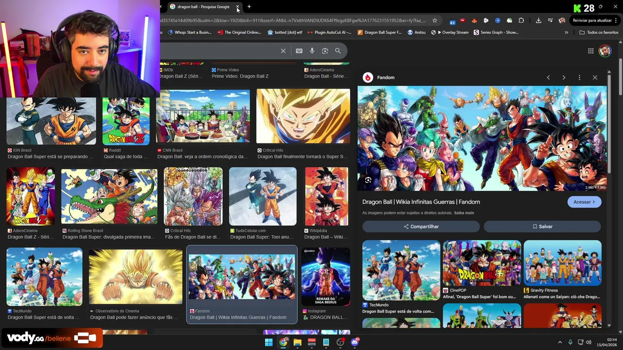Close the dragon ball search tab
623x350 pixels.
click(x=238, y=7)
